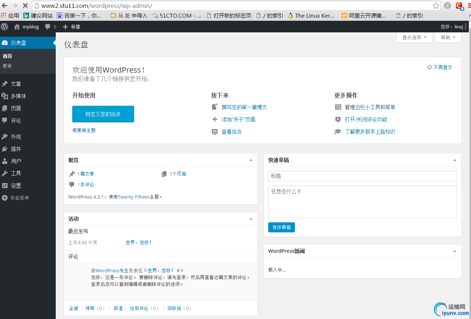Open the 显示选项 screen options dropdown
471x319 pixels.
tap(414, 37)
